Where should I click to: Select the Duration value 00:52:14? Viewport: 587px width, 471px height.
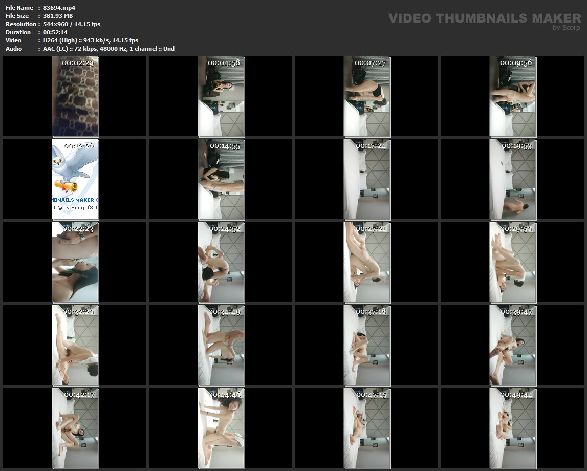[55, 32]
